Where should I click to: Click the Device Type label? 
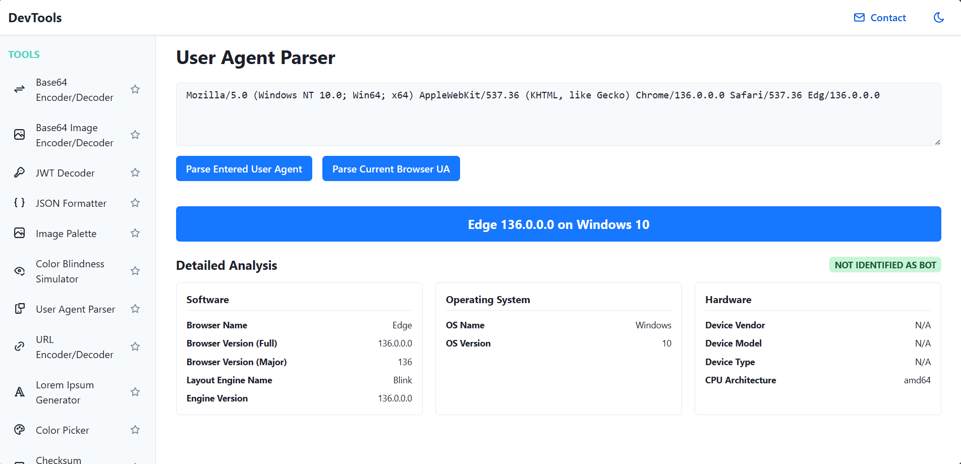tap(730, 362)
